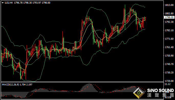Click the 1761.40 price axis label
This screenshot has height=100, width=175.
pyautogui.click(x=169, y=47)
